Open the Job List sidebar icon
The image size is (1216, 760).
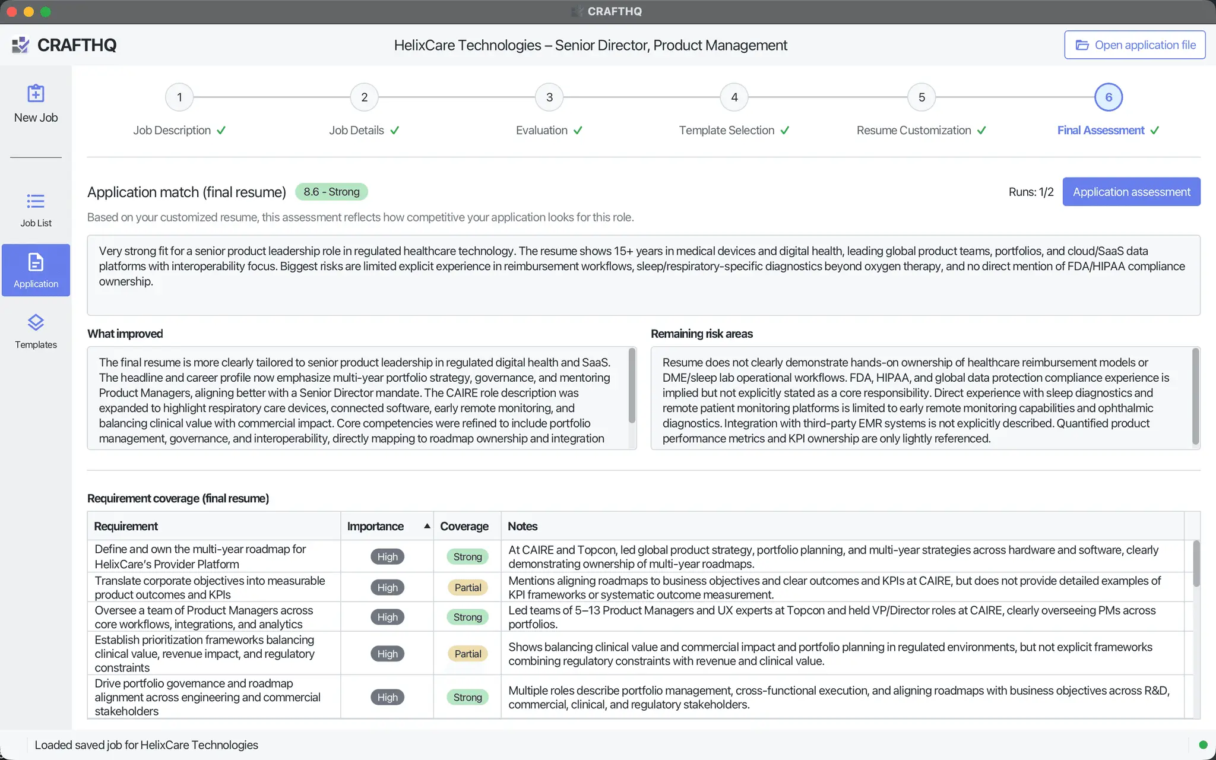click(36, 201)
